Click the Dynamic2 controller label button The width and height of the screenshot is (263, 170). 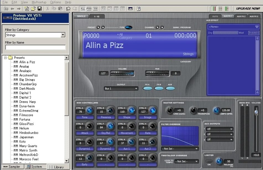point(106,149)
